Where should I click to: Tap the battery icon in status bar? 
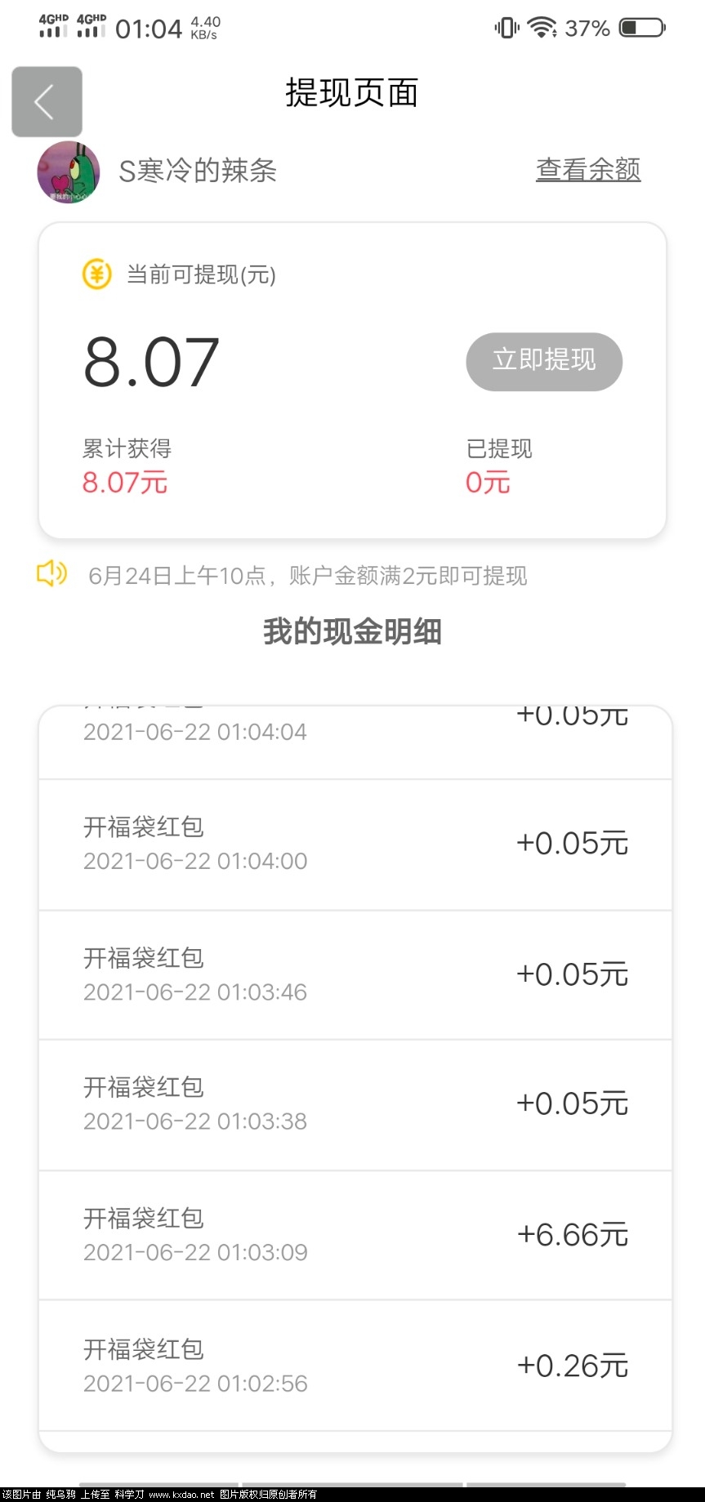[x=642, y=29]
